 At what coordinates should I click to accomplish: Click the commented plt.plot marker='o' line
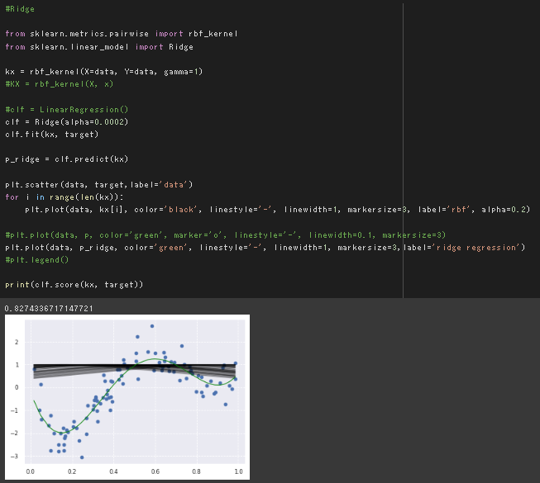pyautogui.click(x=225, y=234)
